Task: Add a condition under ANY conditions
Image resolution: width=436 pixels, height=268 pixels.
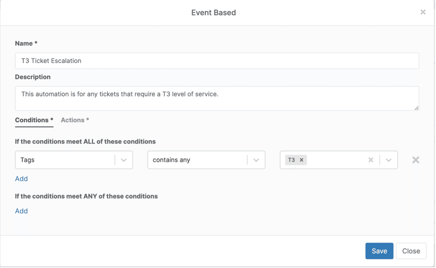Action: (x=21, y=211)
